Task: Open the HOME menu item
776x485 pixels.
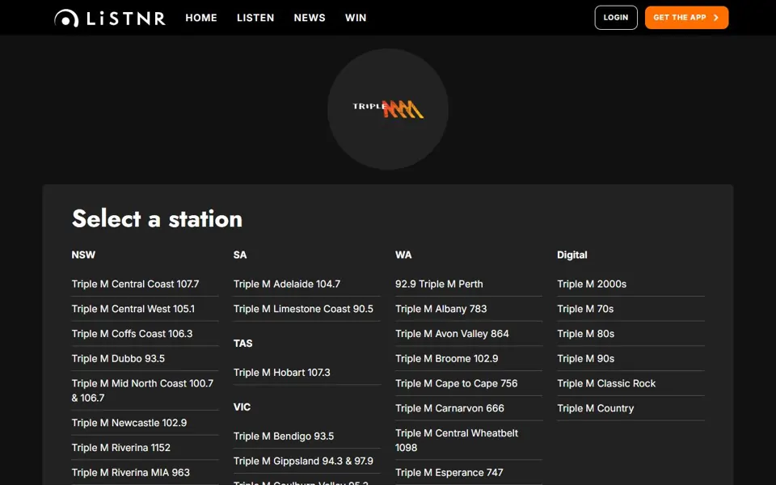Action: coord(201,18)
